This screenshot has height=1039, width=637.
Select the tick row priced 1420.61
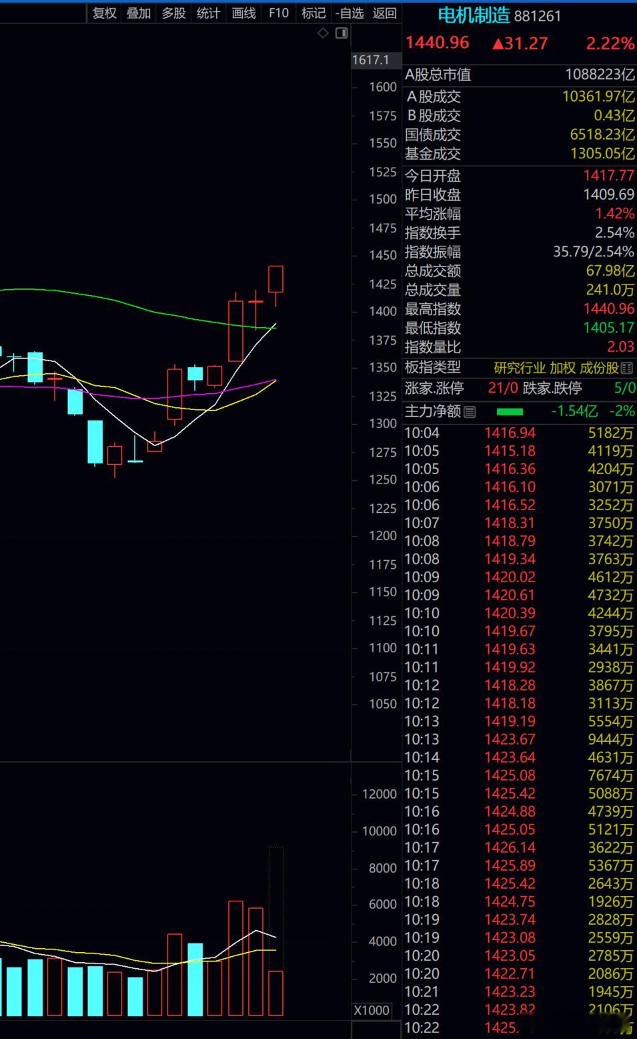pos(520,595)
